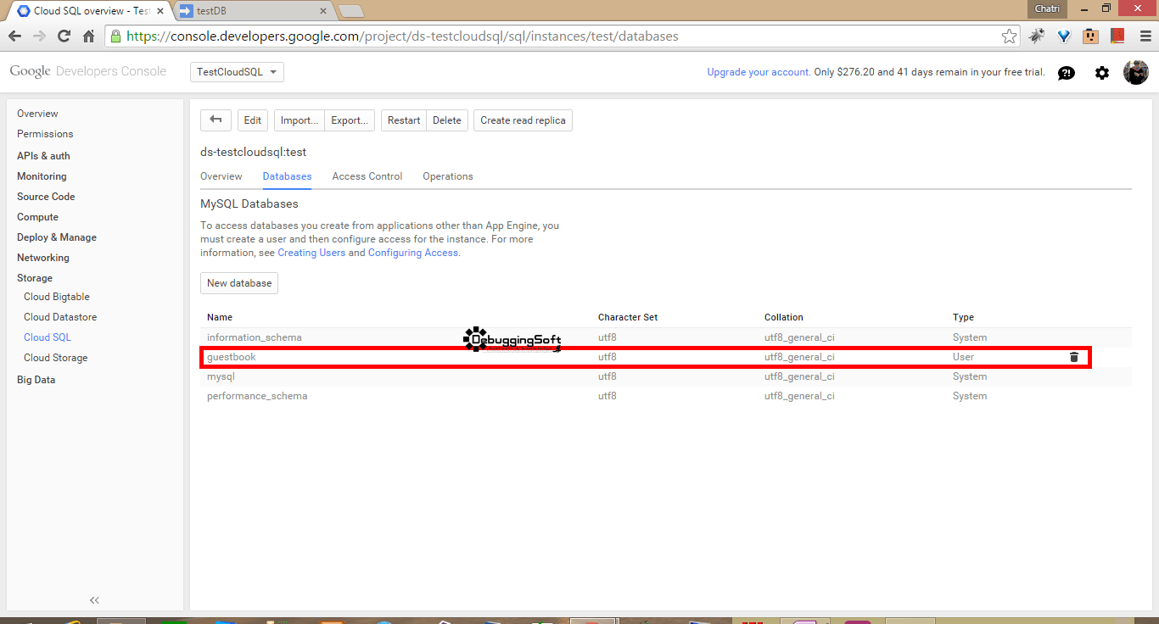Click the green padlock icon in address bar
The width and height of the screenshot is (1159, 624).
(x=115, y=36)
